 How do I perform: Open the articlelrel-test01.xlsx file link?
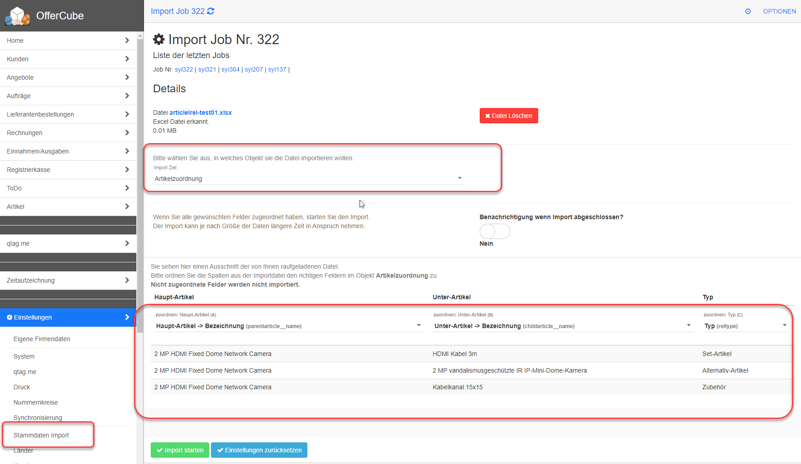(200, 113)
